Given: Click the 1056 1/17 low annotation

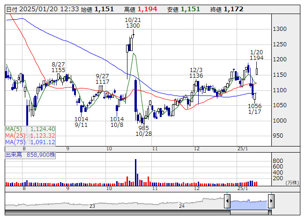Looking at the screenshot, I should 254,109.
